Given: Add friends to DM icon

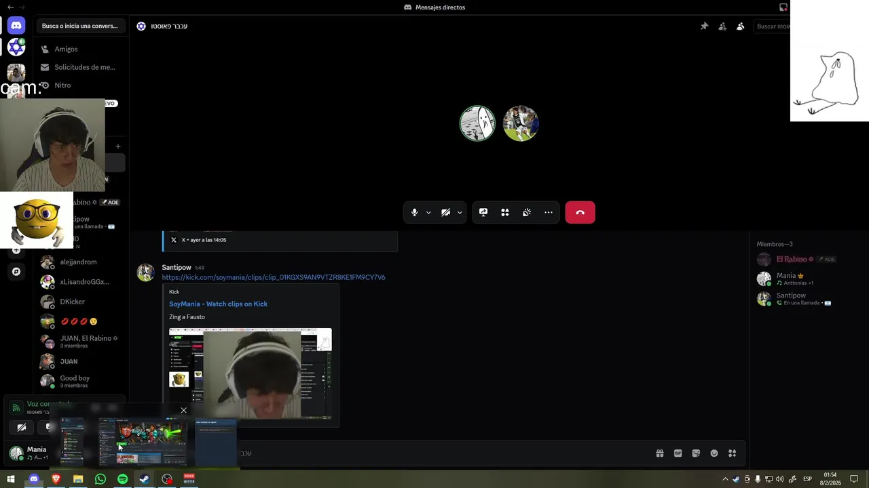Looking at the screenshot, I should point(722,26).
